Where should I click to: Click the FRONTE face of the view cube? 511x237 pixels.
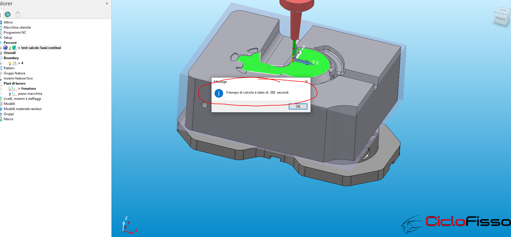tap(500, 19)
